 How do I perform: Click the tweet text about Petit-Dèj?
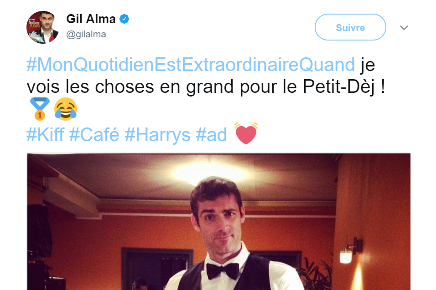[x=206, y=87]
